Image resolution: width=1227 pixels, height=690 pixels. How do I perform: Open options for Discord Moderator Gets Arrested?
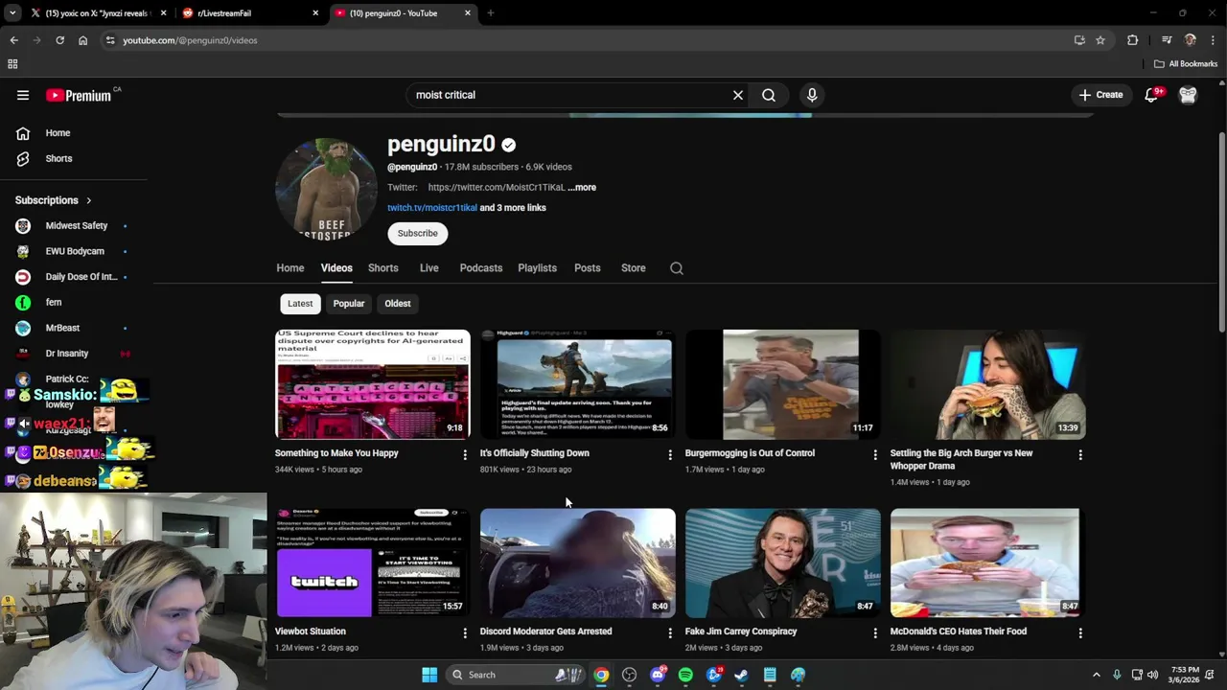pos(670,632)
